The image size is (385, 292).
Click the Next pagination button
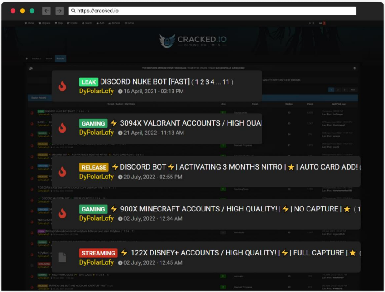click(x=353, y=90)
